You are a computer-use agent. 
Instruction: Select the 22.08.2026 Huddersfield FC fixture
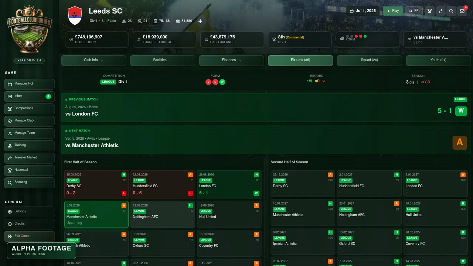[x=163, y=185]
